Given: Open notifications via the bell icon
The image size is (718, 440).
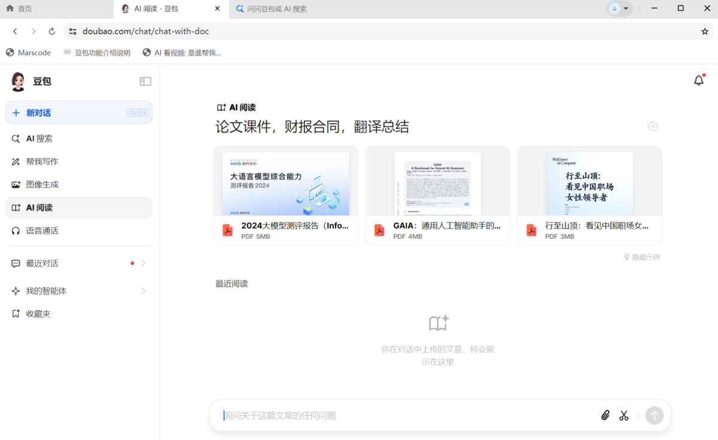Looking at the screenshot, I should tap(698, 80).
